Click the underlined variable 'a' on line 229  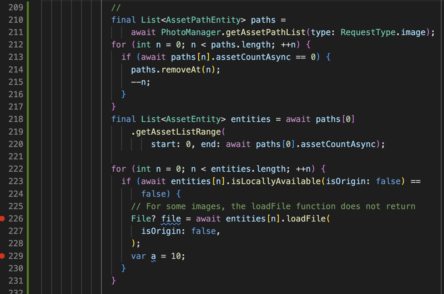point(153,256)
